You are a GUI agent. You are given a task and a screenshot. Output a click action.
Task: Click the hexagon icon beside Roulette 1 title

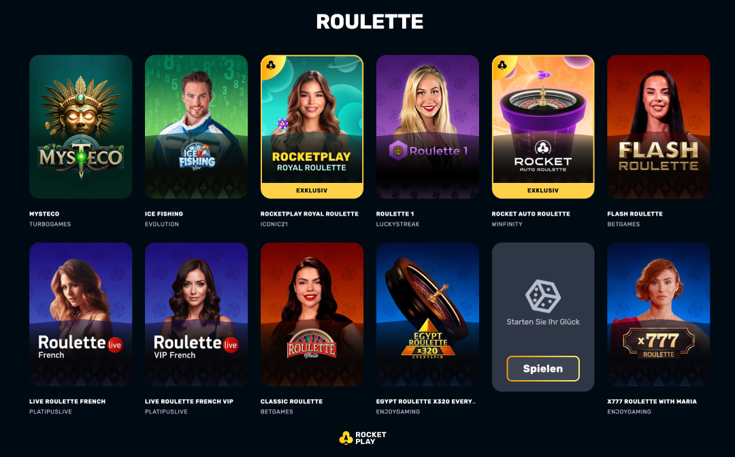click(x=398, y=151)
